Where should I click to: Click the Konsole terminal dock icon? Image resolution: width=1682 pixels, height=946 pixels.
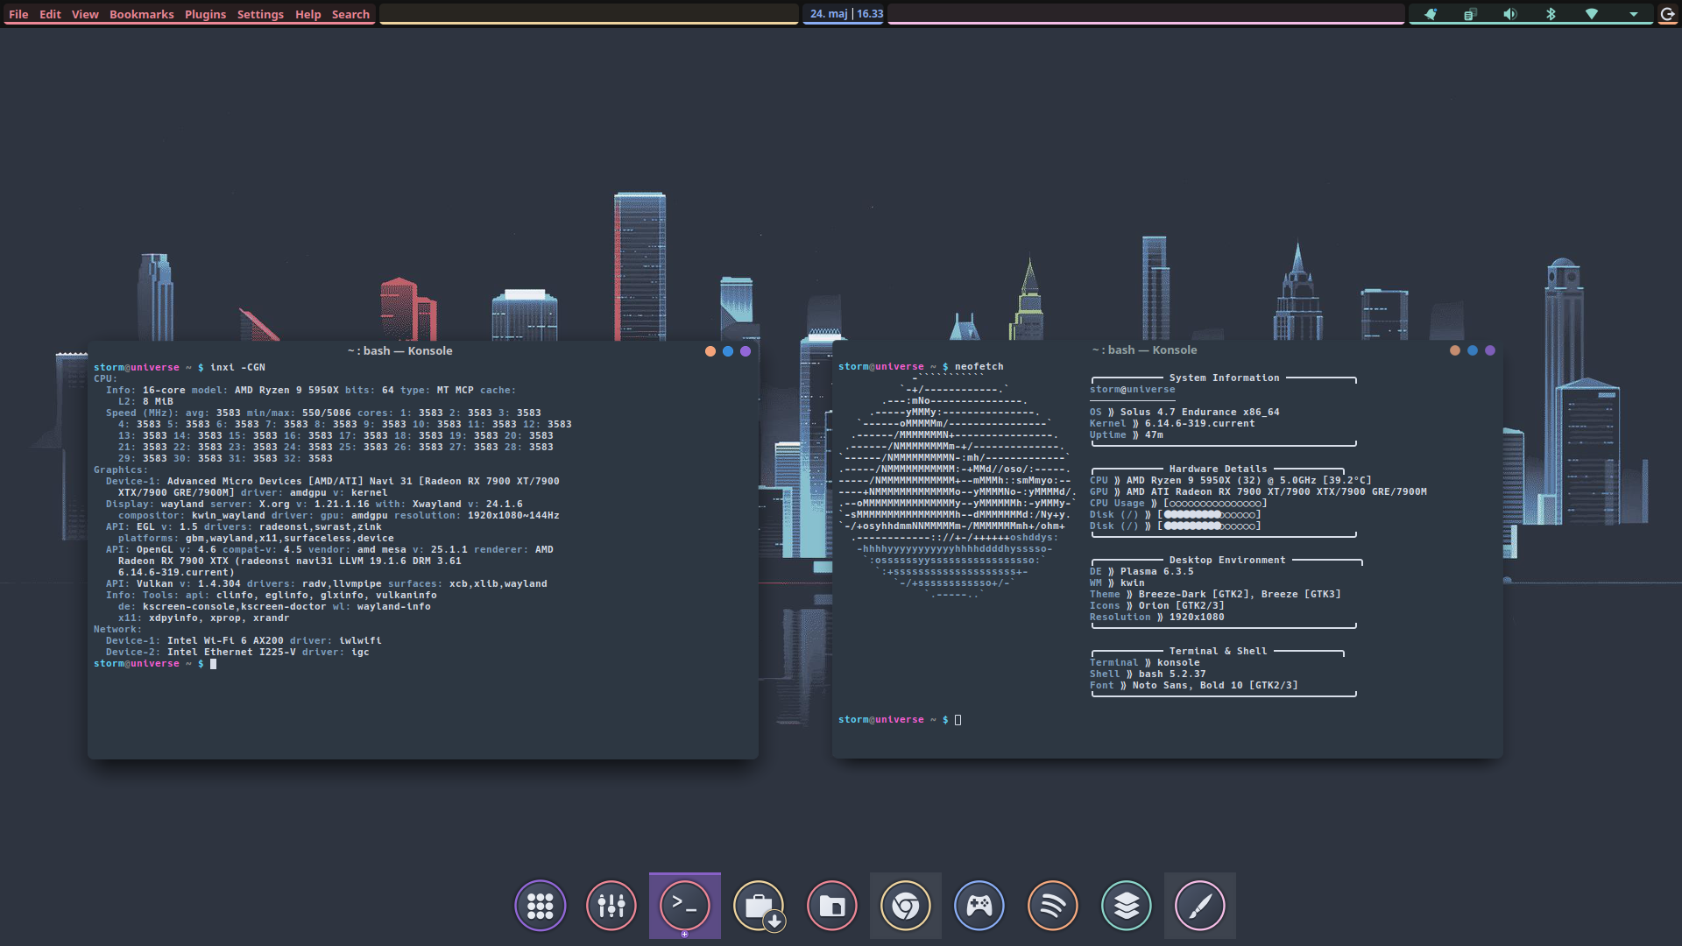[x=684, y=906]
